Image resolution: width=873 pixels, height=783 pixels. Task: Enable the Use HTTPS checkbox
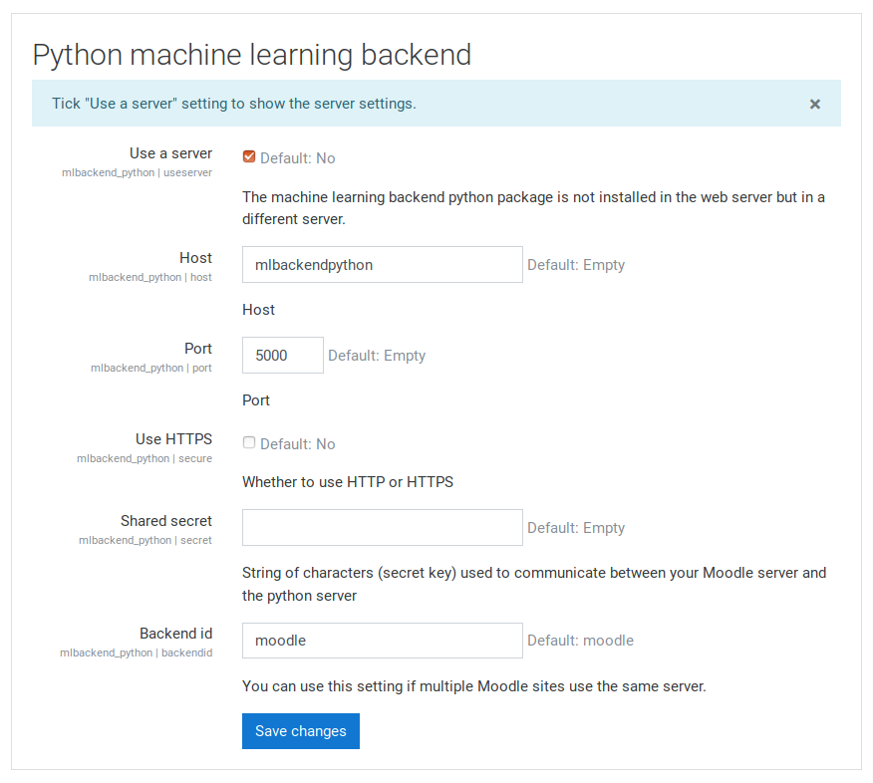click(x=249, y=442)
